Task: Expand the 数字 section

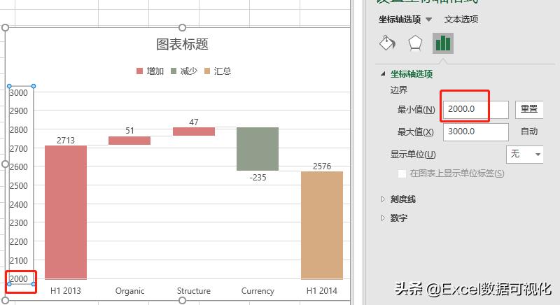Action: [383, 218]
